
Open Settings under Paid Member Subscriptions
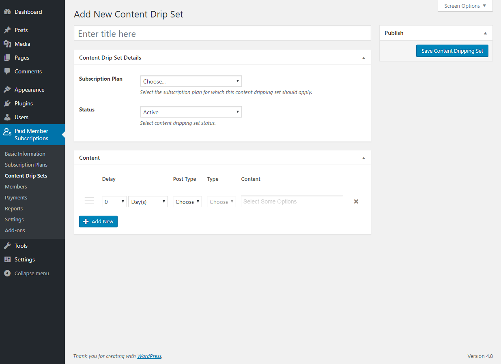point(14,219)
